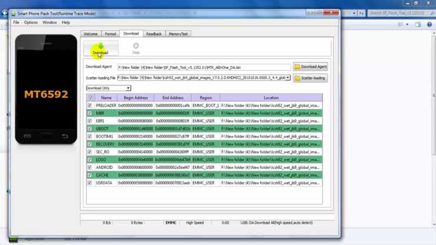This screenshot has height=245, width=436.
Task: Uncheck the RECOVERY partition checkbox
Action: pyautogui.click(x=90, y=144)
